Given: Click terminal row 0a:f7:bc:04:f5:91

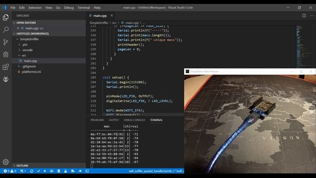Looking at the screenshot, I should click(114, 134).
